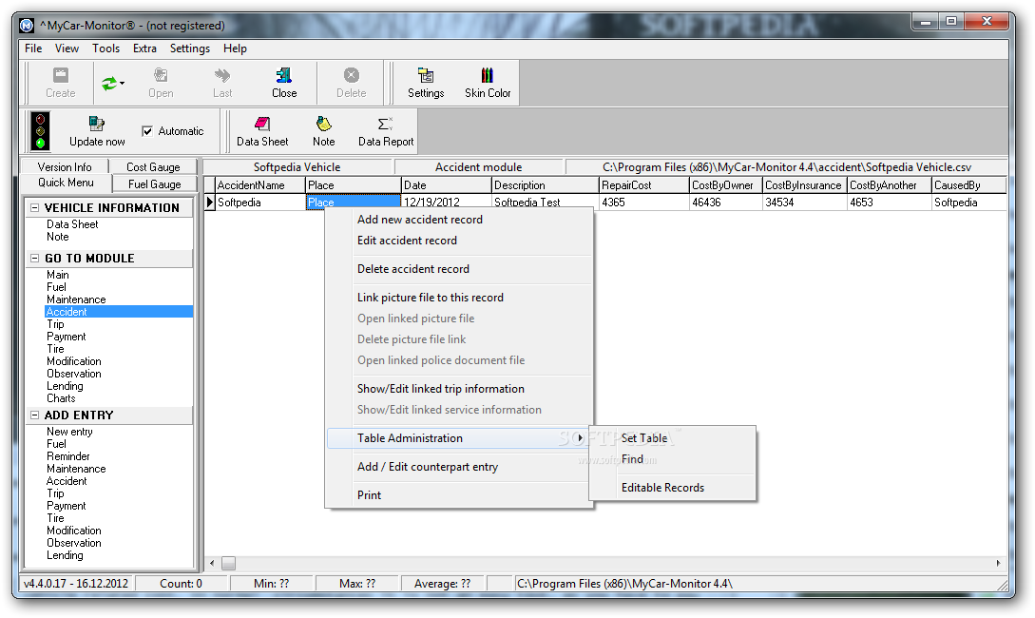Viewport: 1035px width, 618px height.
Task: Click the scrollbar right arrow
Action: pos(998,563)
